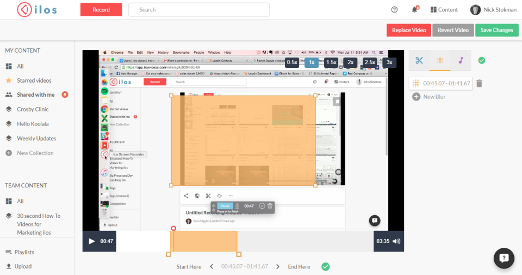
Task: Confirm blur with bottom green checkmark
Action: 326,267
